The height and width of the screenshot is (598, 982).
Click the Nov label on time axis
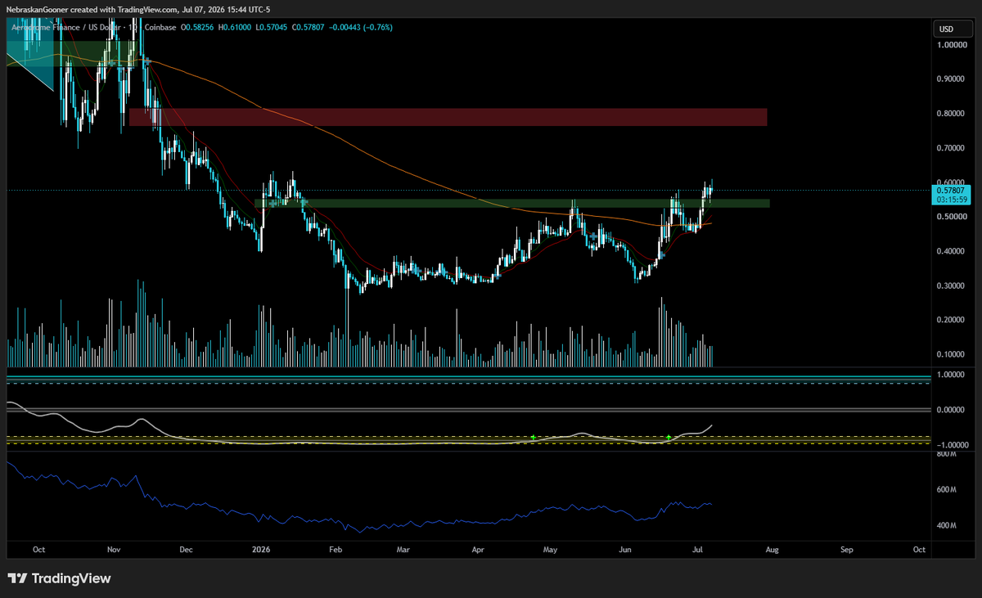coord(114,550)
